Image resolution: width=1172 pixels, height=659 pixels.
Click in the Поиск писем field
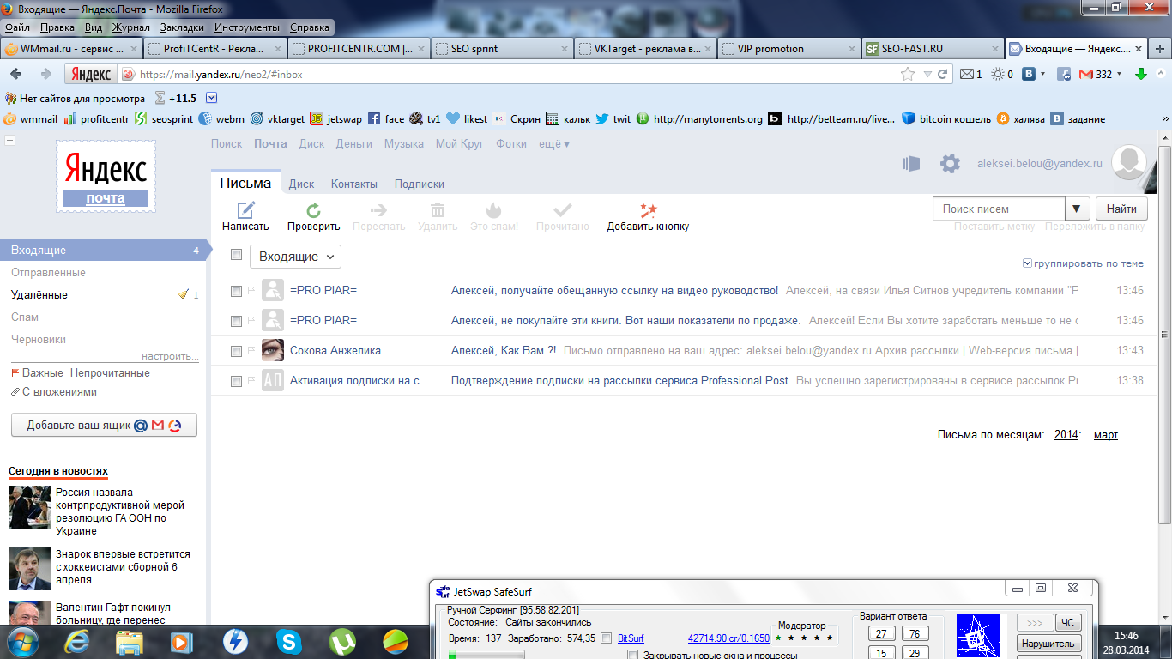pyautogui.click(x=999, y=209)
